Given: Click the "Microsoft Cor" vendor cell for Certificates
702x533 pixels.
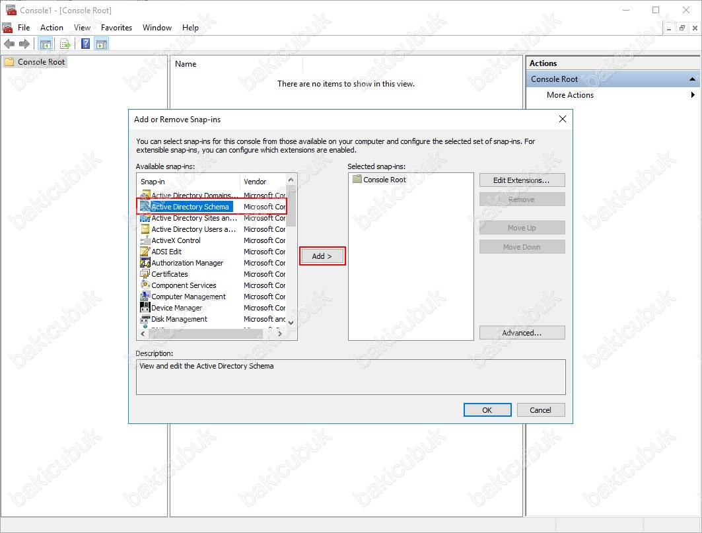Looking at the screenshot, I should tap(265, 274).
